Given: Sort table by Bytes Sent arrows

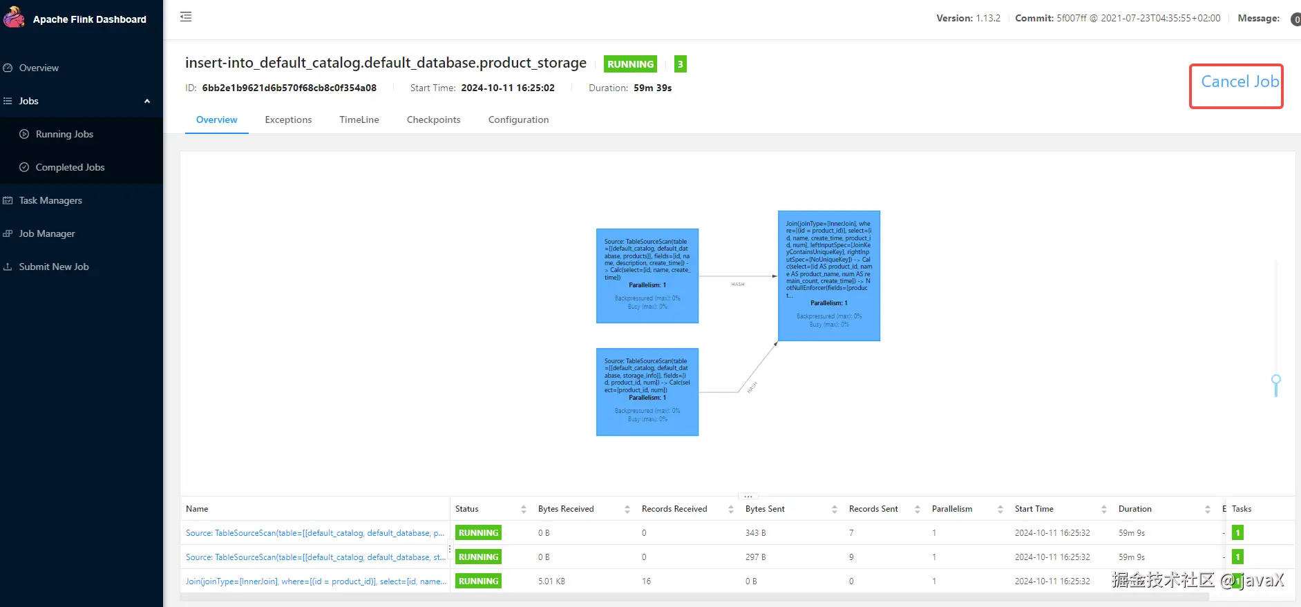Looking at the screenshot, I should click(835, 509).
